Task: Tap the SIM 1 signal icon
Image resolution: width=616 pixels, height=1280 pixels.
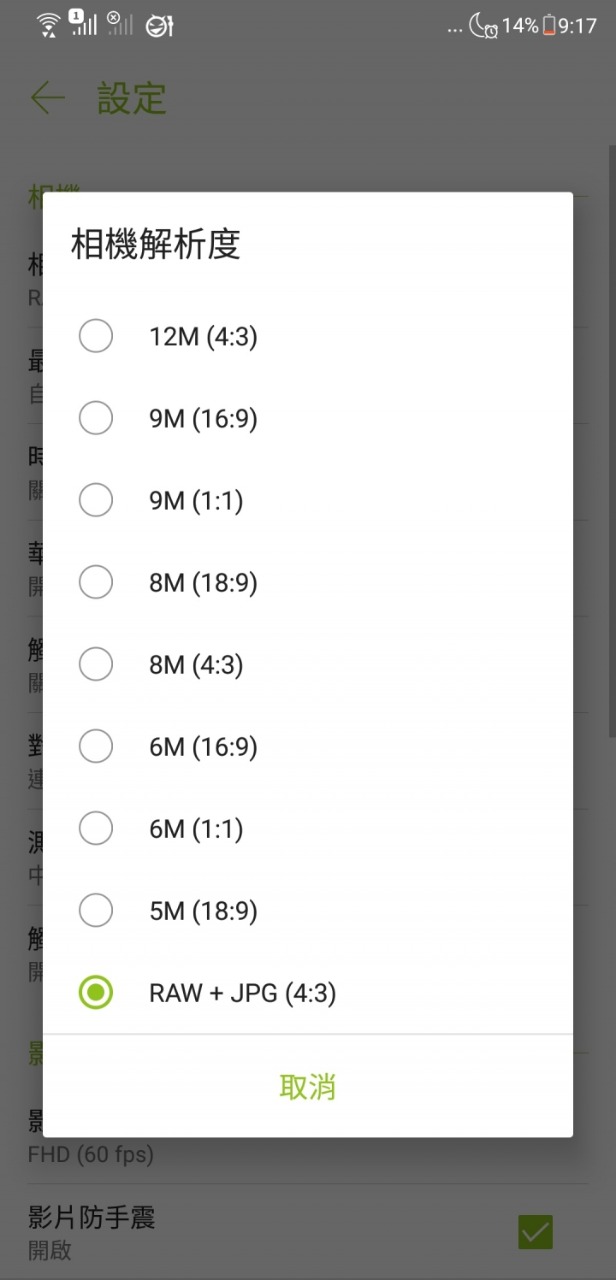Action: click(x=83, y=23)
